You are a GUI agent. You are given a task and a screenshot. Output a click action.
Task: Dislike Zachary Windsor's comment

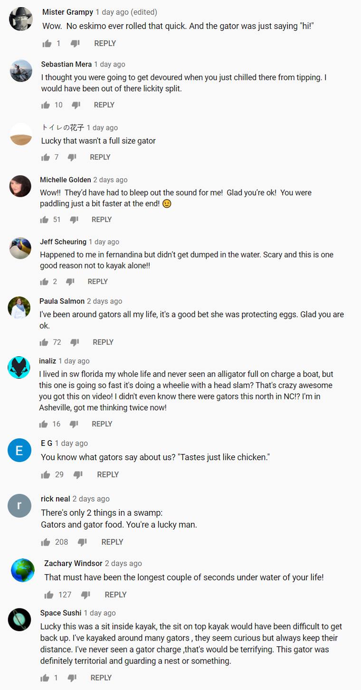pos(85,595)
